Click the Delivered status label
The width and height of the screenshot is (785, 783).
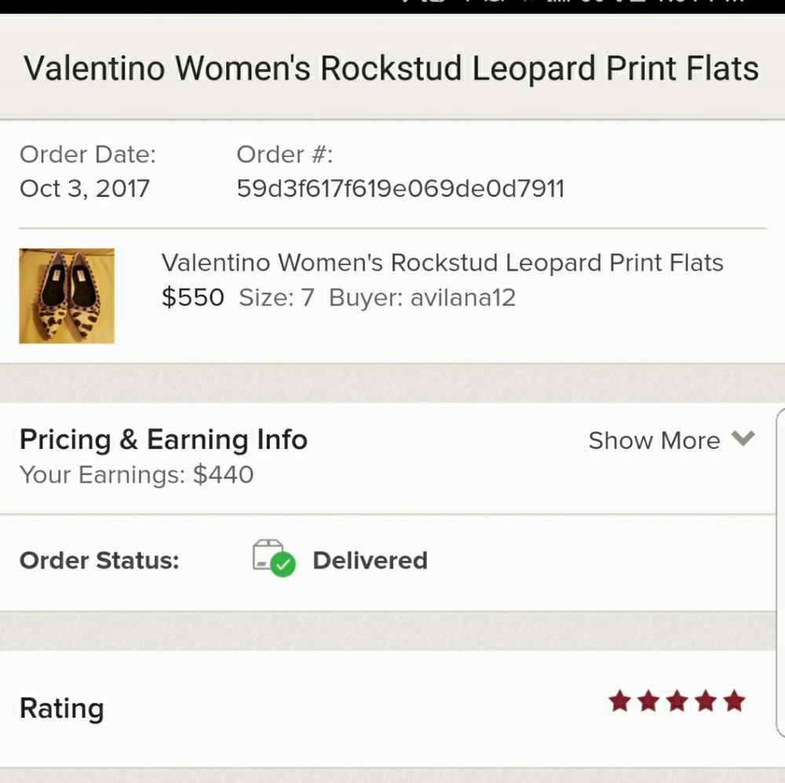pyautogui.click(x=370, y=560)
